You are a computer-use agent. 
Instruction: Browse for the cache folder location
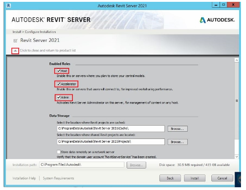tap(178, 128)
